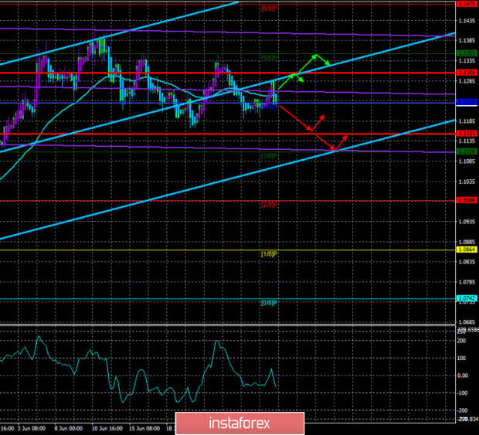This screenshot has height=435, width=479.
Task: Select the blue current price tag
Action: [467, 102]
